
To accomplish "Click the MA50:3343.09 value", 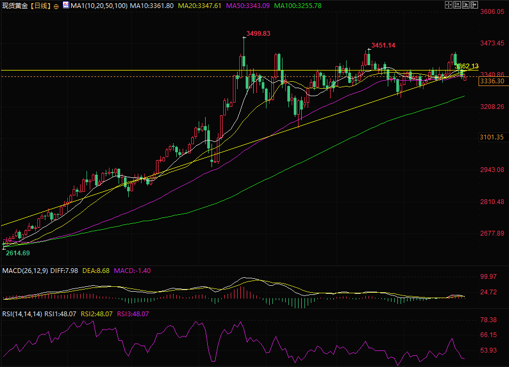I will pos(248,6).
